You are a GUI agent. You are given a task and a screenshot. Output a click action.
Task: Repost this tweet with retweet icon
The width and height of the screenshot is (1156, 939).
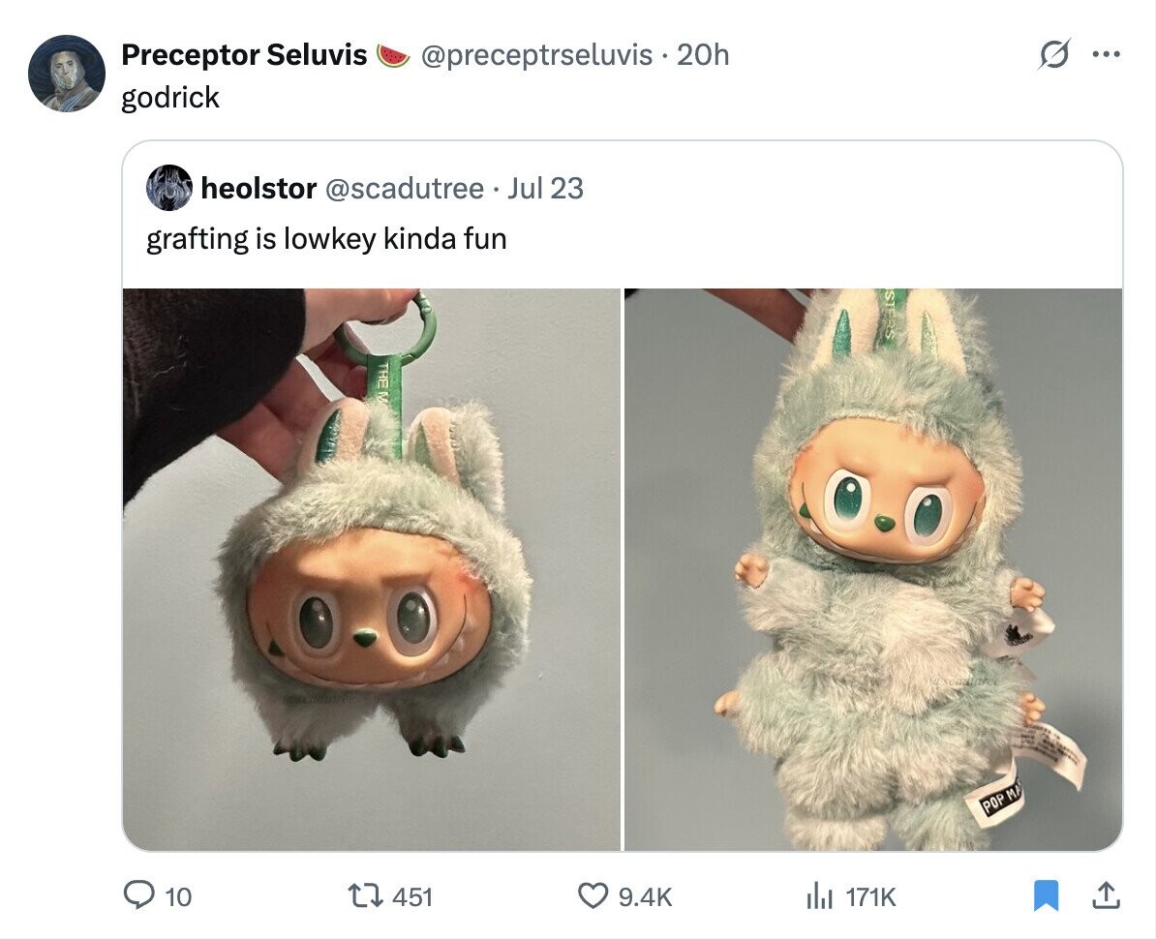pos(364,896)
